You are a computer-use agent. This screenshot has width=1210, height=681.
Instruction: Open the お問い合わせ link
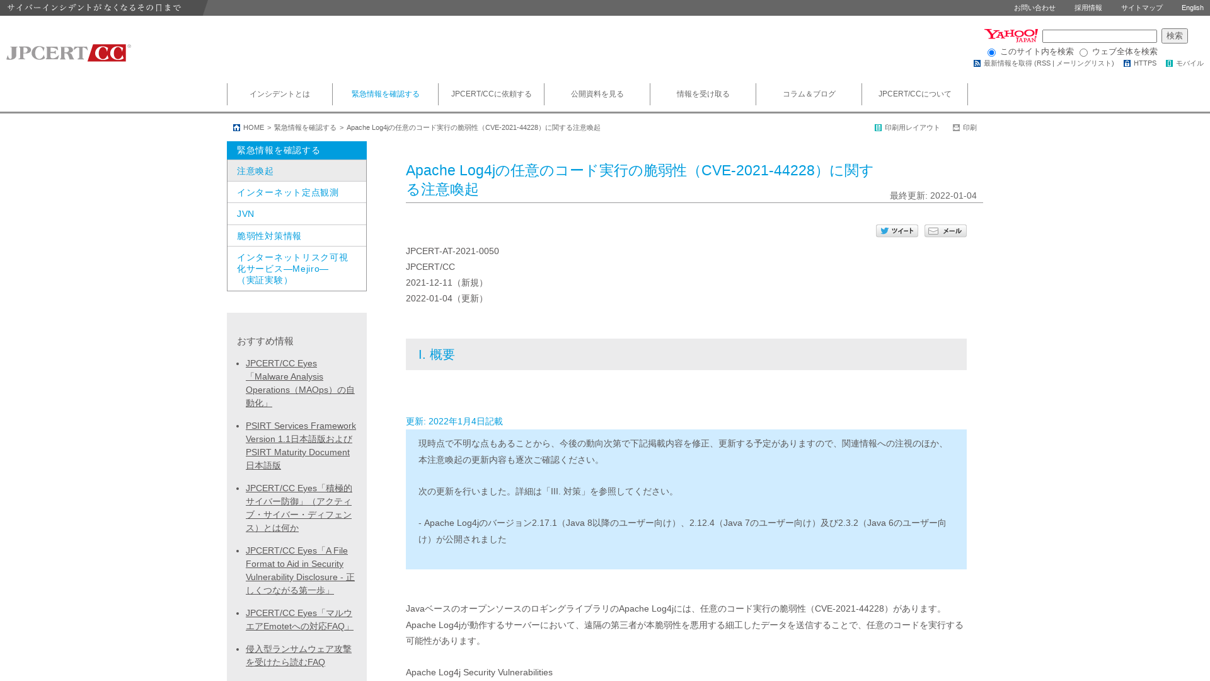pyautogui.click(x=1035, y=8)
